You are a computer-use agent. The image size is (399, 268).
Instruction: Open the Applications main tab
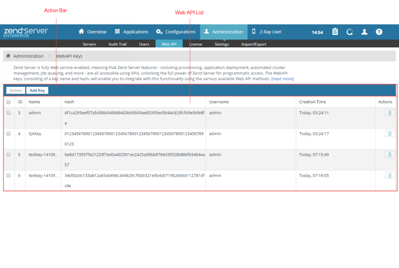[132, 31]
